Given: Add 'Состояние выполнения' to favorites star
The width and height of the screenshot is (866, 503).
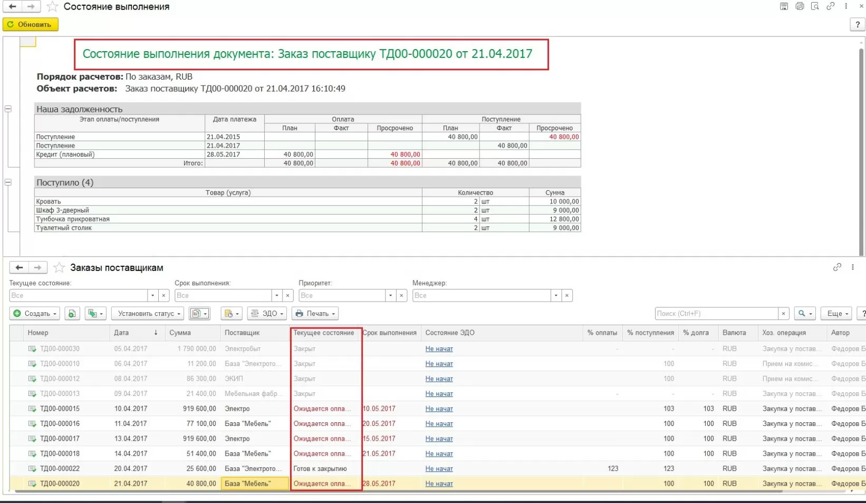Looking at the screenshot, I should coord(52,7).
